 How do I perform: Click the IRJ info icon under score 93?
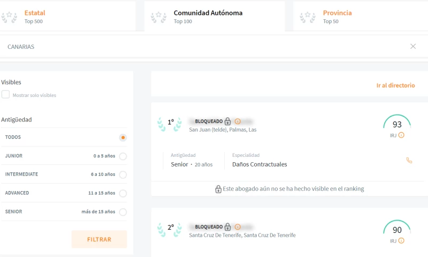click(x=401, y=135)
